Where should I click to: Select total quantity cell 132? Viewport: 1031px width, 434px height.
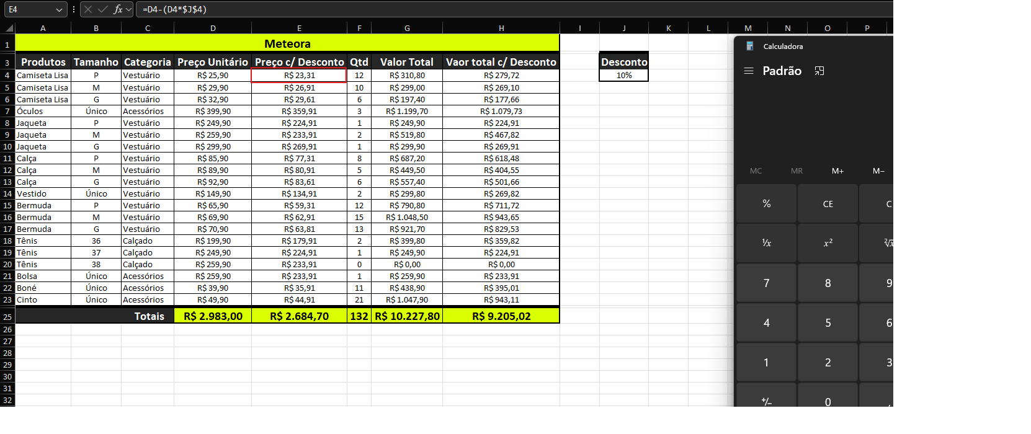coord(359,316)
